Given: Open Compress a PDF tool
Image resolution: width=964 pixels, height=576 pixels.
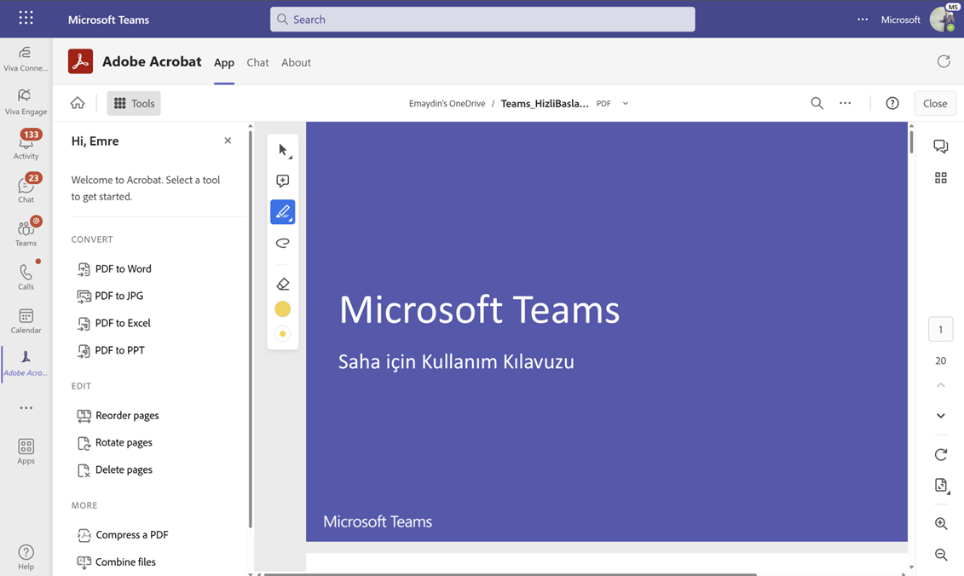Looking at the screenshot, I should pyautogui.click(x=131, y=535).
